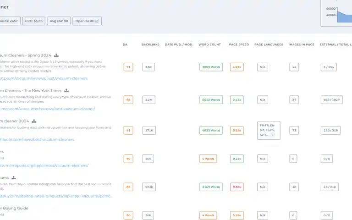
Task: Click the images count 73
Action: tap(294, 130)
